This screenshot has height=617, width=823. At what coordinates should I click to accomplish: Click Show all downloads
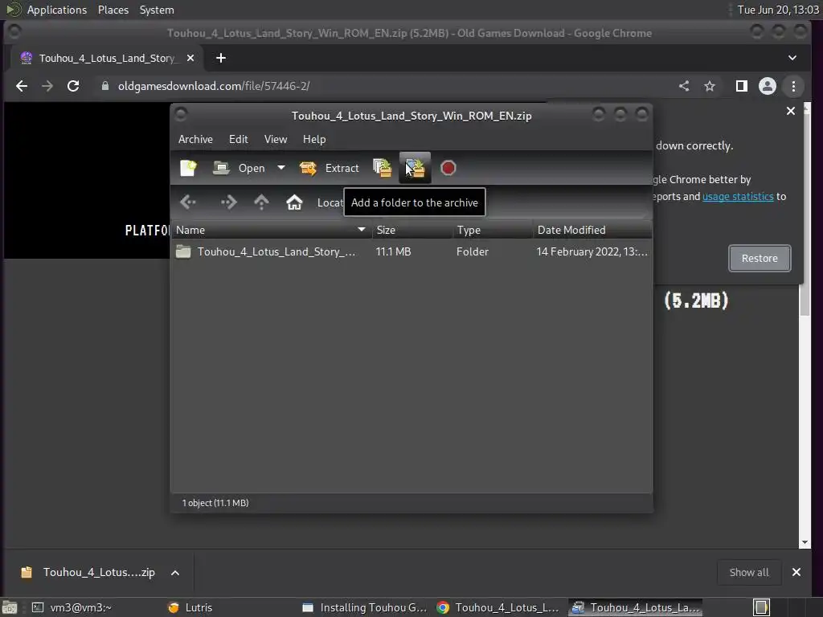[749, 572]
